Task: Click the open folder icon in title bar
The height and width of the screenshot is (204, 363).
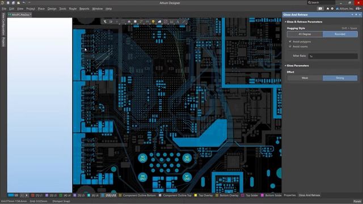Action: pos(19,3)
